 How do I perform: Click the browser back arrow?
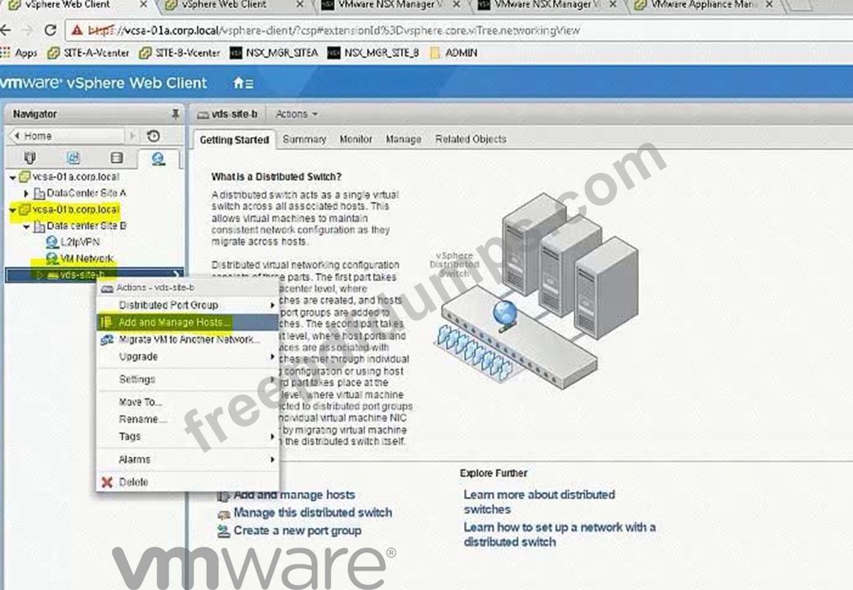pyautogui.click(x=6, y=30)
